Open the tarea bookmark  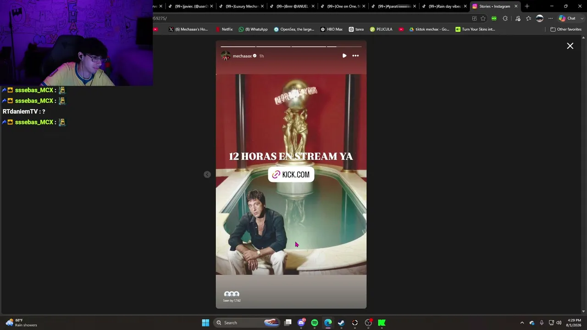pos(356,29)
